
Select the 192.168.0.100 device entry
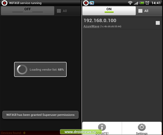pos(122,23)
